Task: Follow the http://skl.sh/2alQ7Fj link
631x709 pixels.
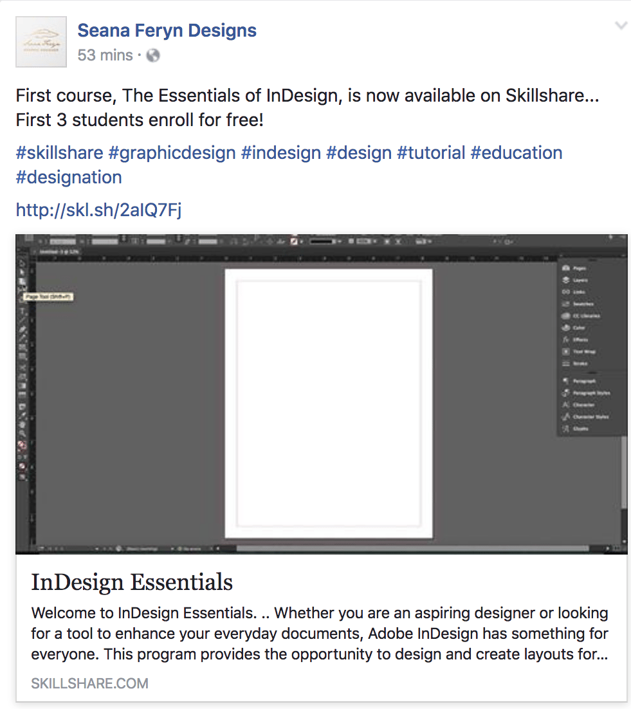Action: pos(98,210)
